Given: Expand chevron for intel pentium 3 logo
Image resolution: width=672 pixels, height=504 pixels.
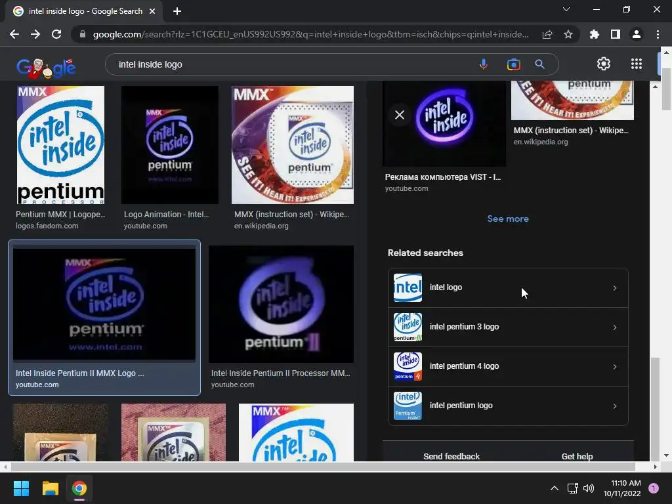Looking at the screenshot, I should point(614,327).
